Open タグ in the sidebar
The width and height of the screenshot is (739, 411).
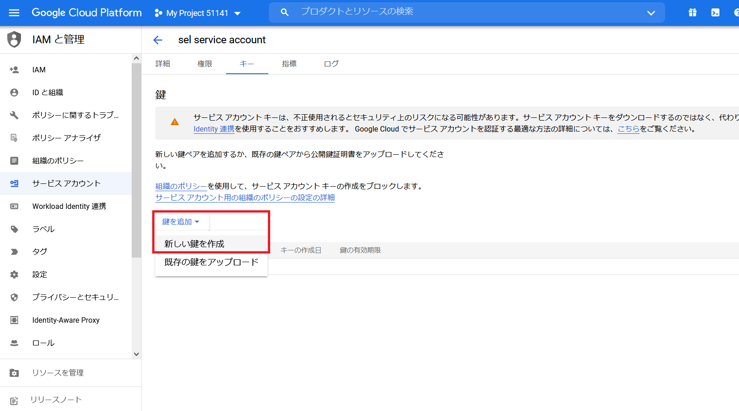click(x=66, y=252)
